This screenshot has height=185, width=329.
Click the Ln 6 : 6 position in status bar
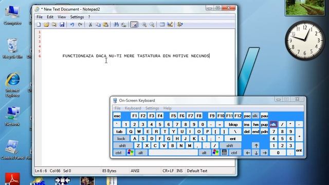(41, 171)
